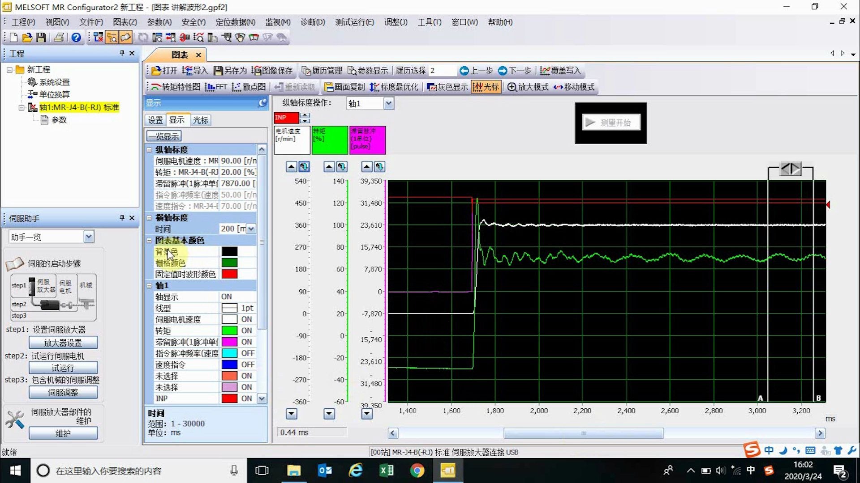The image size is (860, 483).
Task: Switch to 移动模式 move mode
Action: coord(574,87)
